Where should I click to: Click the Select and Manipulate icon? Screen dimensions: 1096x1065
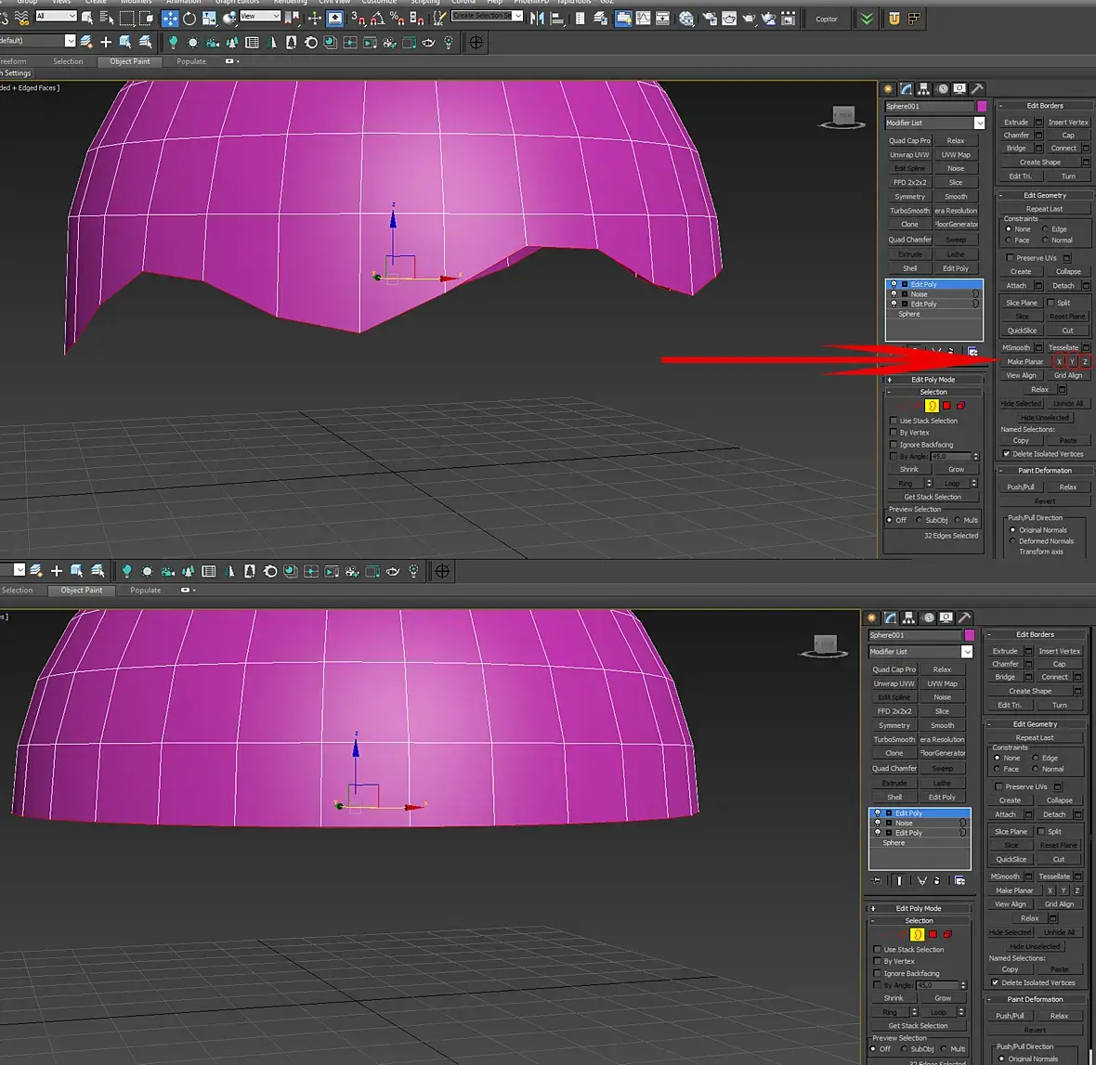click(x=315, y=19)
